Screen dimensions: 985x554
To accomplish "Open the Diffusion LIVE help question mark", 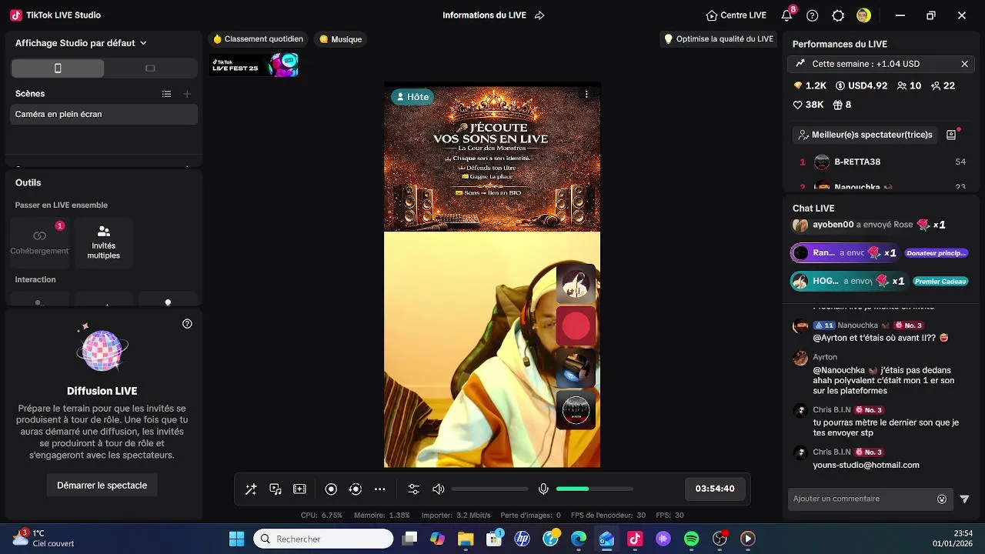I will pos(187,324).
